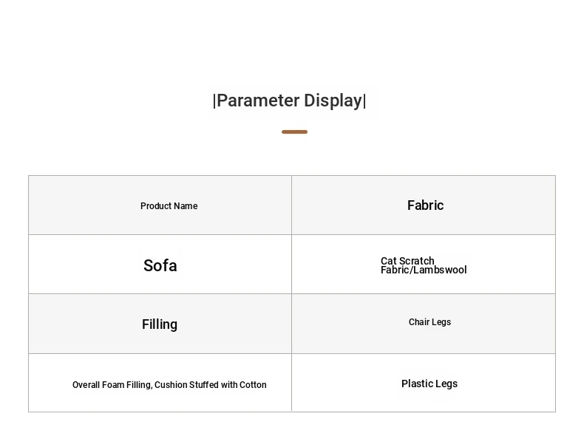
Task: Click the word "Display" in the heading
Action: point(333,101)
